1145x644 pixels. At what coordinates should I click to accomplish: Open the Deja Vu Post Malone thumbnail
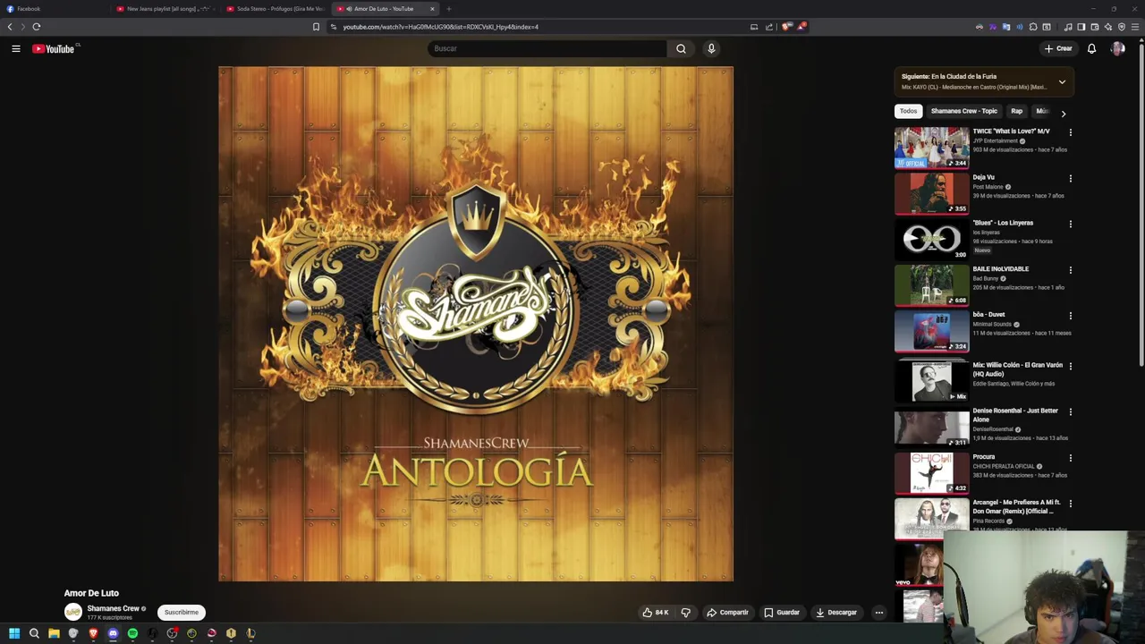pyautogui.click(x=931, y=193)
